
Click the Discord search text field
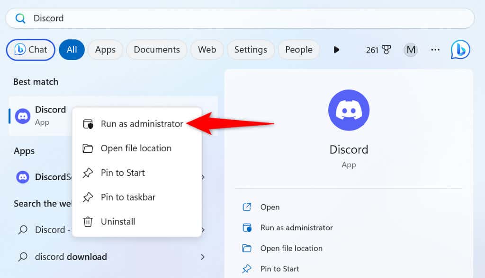click(240, 18)
